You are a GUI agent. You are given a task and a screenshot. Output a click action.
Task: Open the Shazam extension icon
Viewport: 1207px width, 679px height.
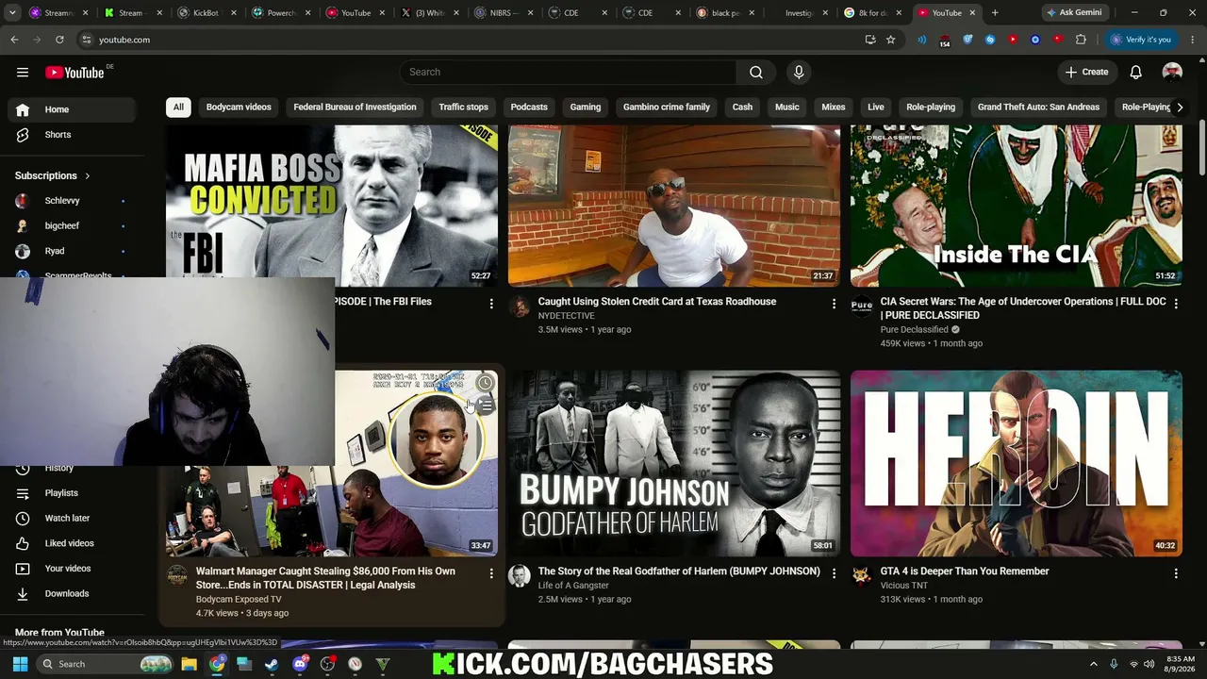click(x=990, y=40)
